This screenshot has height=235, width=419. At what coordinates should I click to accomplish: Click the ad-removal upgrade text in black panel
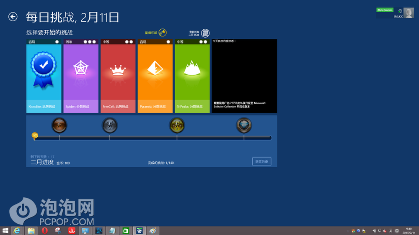(x=239, y=105)
